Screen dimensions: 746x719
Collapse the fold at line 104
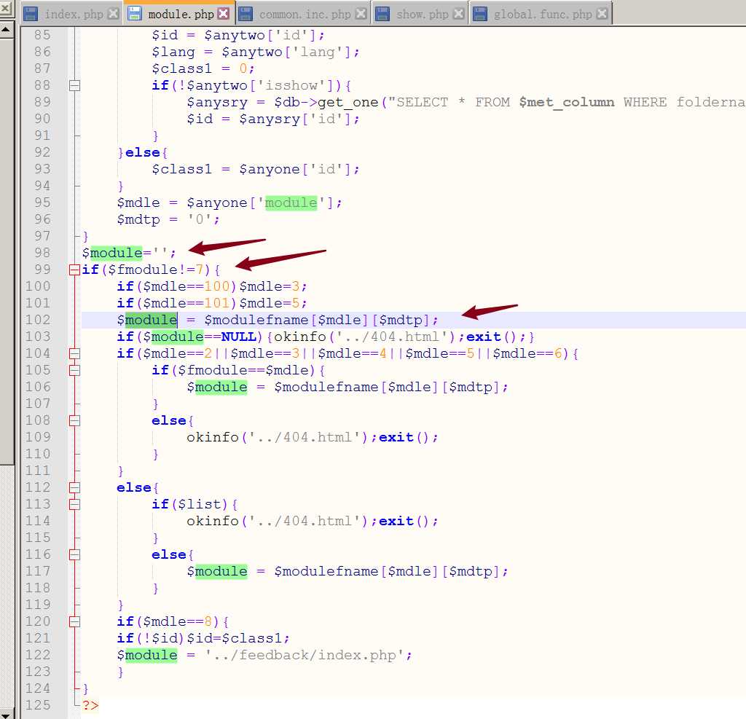coord(74,353)
